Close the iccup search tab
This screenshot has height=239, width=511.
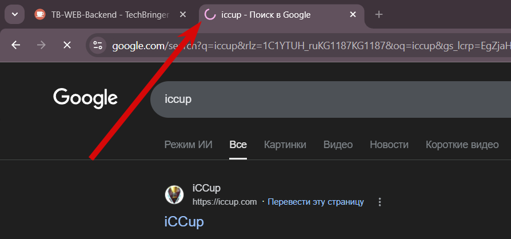pos(353,14)
